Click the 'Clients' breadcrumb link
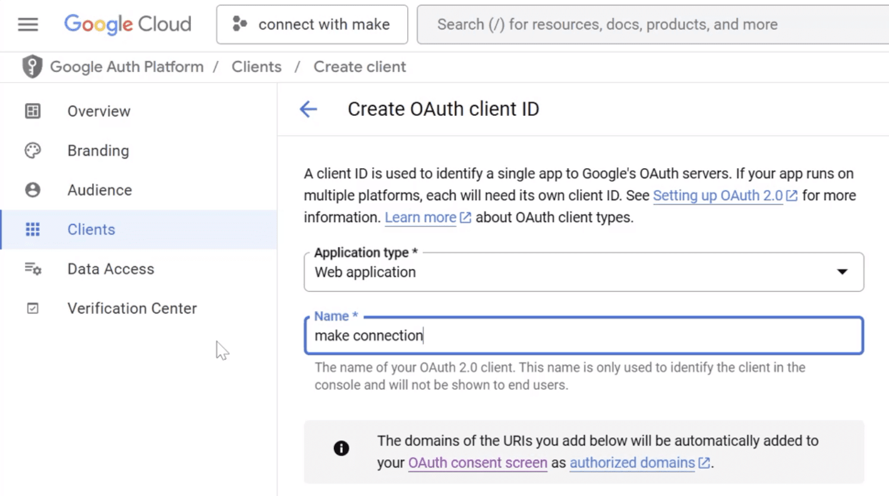889x496 pixels. pos(257,67)
